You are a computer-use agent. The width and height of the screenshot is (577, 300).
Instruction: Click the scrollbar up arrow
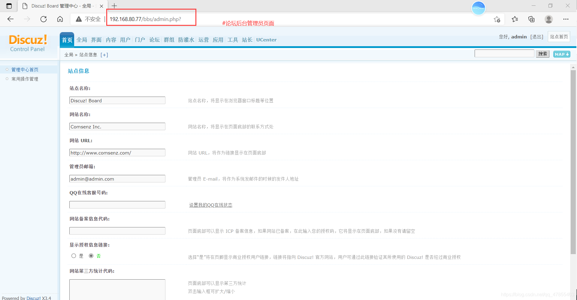click(573, 67)
